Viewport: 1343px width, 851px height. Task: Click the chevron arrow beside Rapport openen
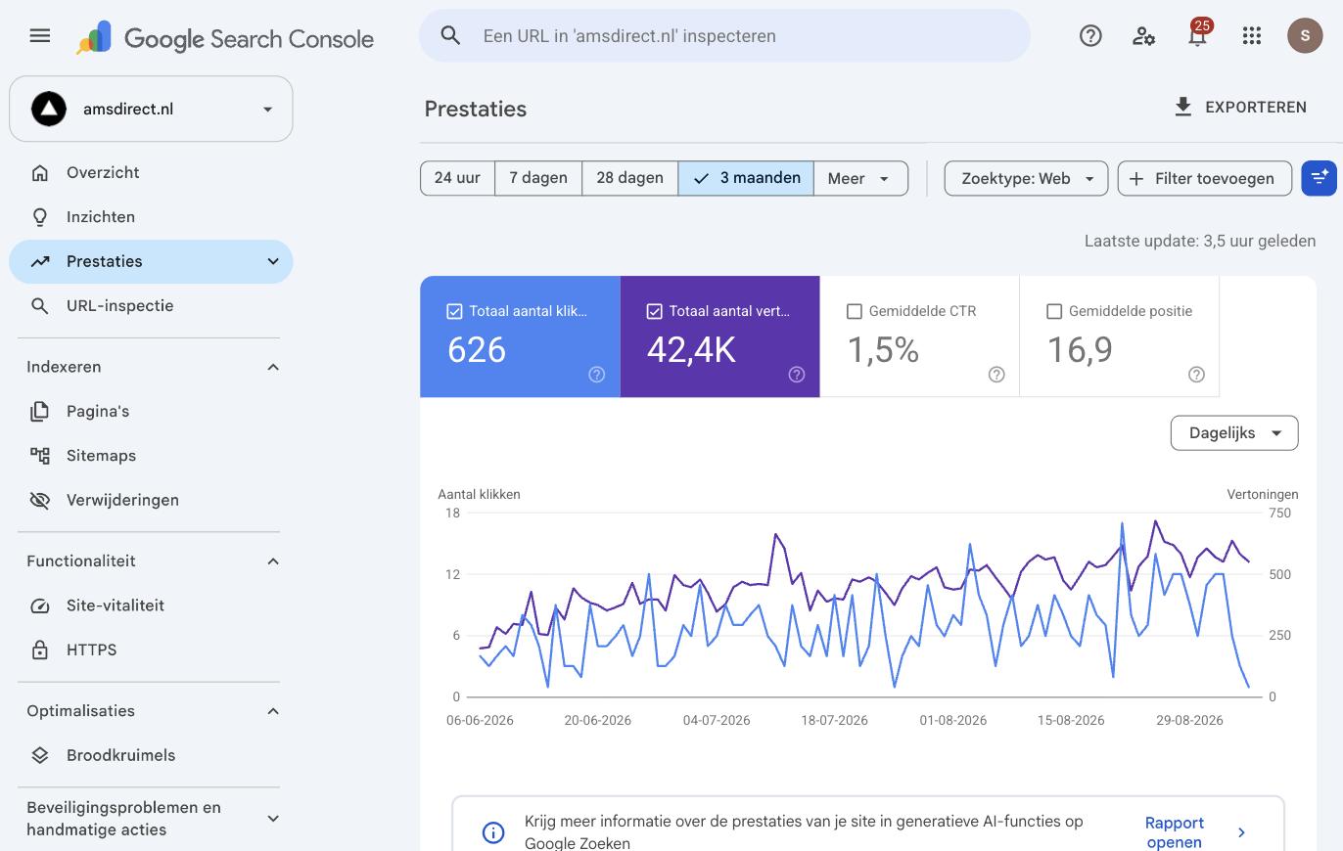click(1241, 832)
